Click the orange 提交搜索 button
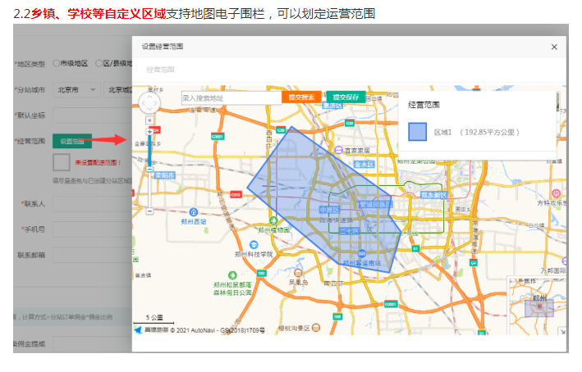The image size is (582, 372). coord(301,98)
